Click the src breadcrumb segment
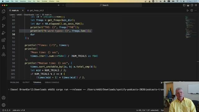Screen dimensions: 199x112 [x=38, y=15]
